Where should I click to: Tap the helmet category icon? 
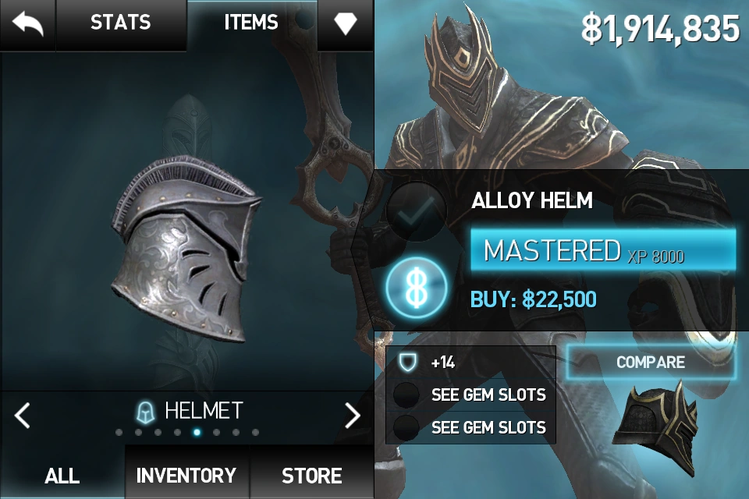click(145, 412)
